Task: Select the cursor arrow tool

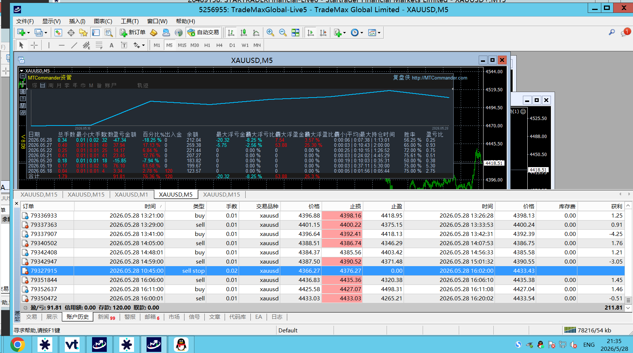Action: (21, 45)
